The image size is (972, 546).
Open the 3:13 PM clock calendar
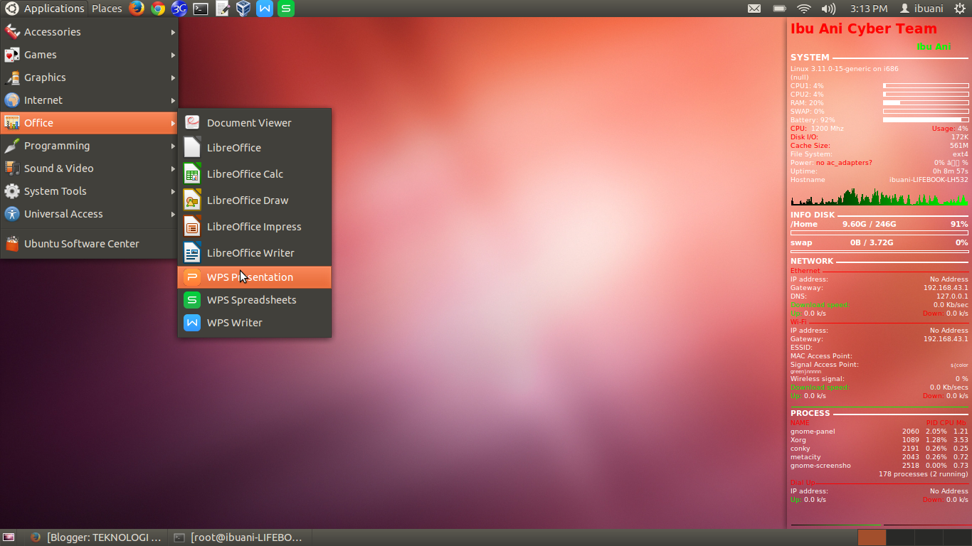869,9
